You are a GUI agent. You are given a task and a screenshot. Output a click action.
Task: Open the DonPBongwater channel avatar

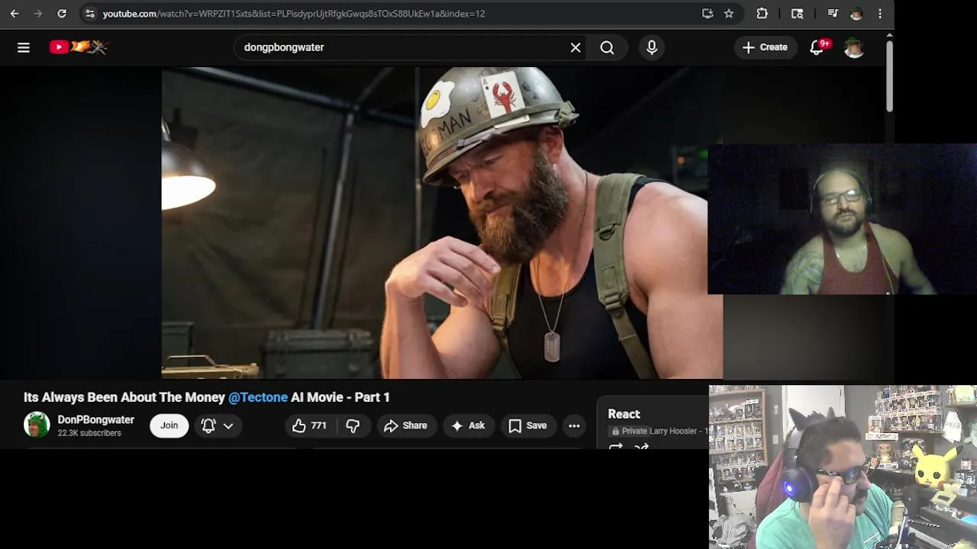pyautogui.click(x=37, y=425)
